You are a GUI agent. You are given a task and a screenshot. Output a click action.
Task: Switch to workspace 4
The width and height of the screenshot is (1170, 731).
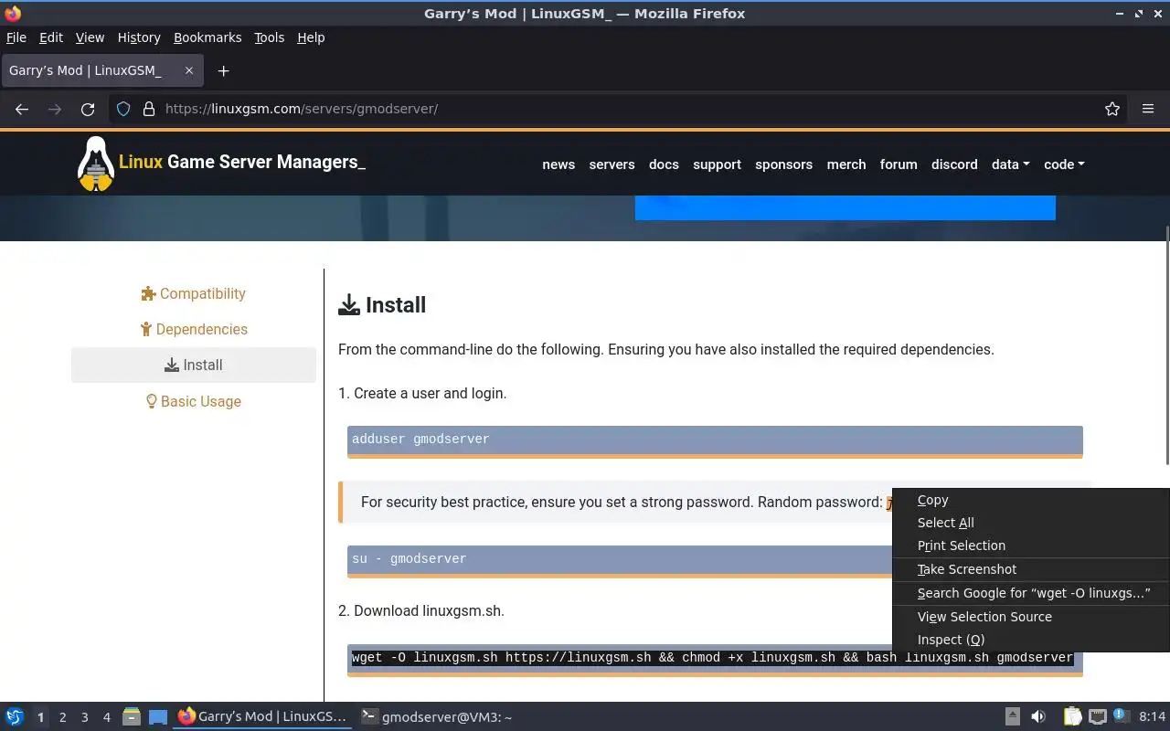[x=106, y=717]
